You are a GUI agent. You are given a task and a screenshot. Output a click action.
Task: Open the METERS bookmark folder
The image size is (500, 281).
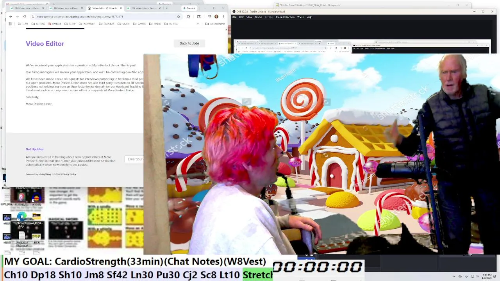(39, 24)
